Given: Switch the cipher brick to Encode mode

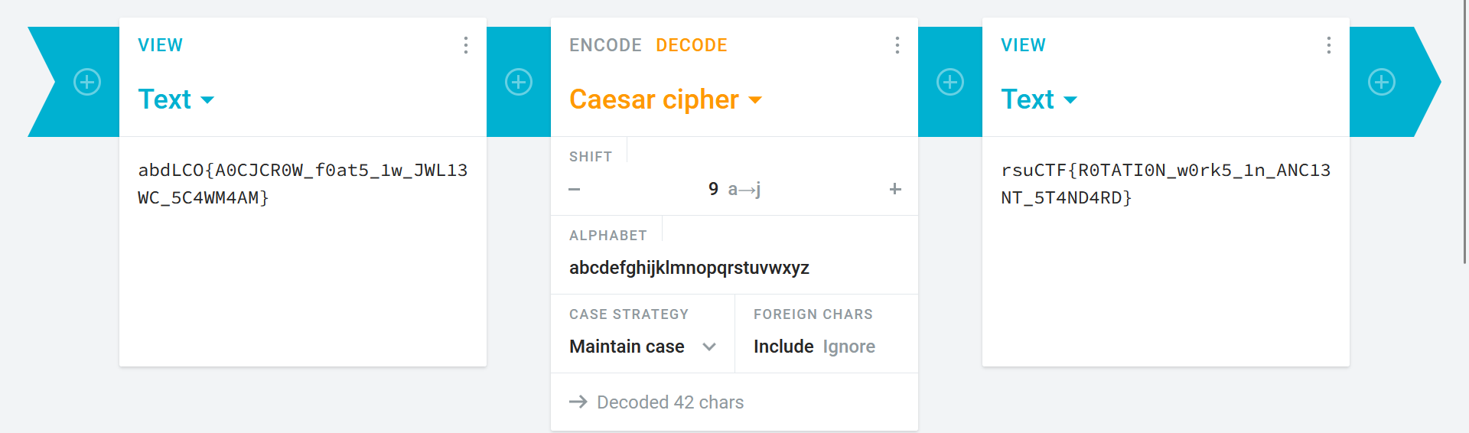Looking at the screenshot, I should (x=605, y=45).
